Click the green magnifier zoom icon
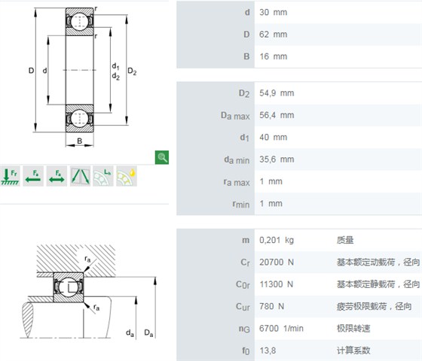 [162, 157]
